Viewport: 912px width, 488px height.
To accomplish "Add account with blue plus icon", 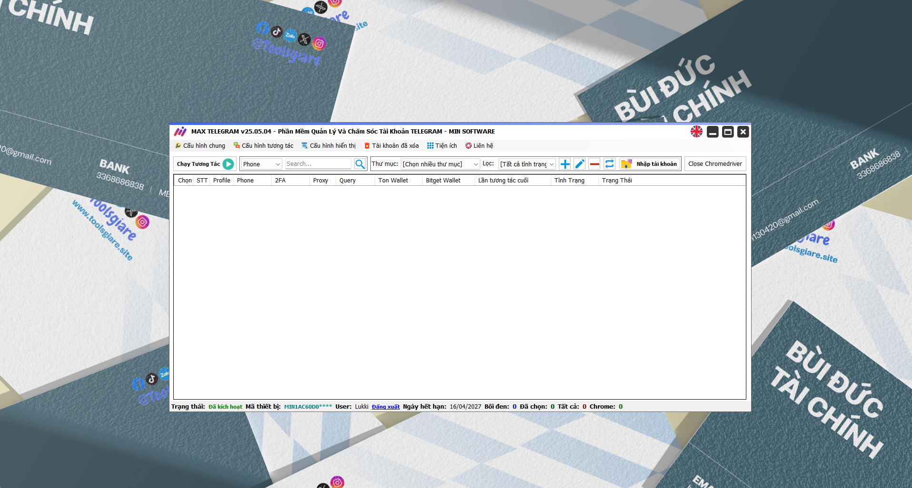I will (565, 164).
